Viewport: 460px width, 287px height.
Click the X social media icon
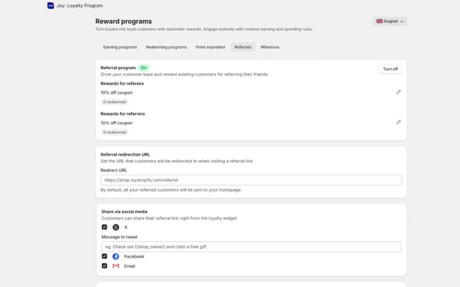pos(116,227)
